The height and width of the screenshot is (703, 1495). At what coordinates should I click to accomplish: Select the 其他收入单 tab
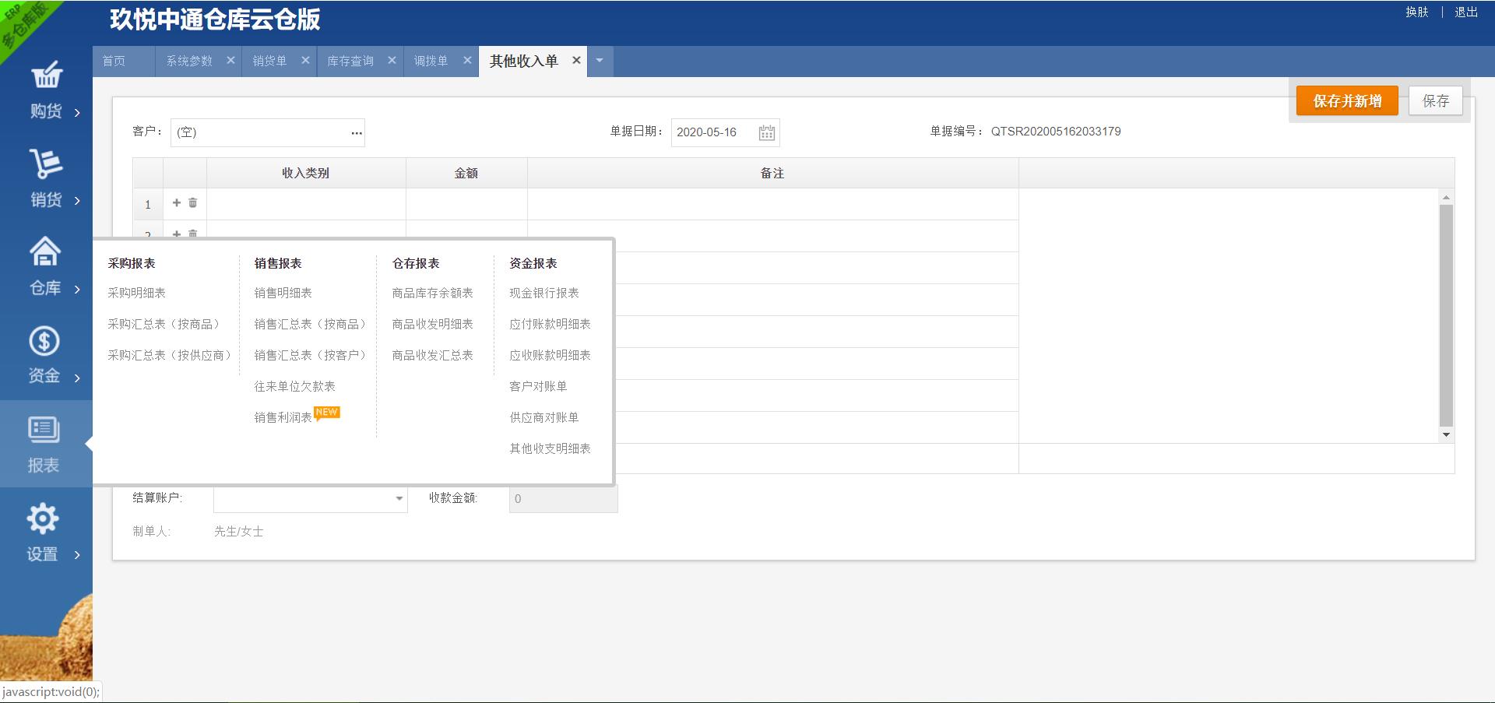[523, 61]
